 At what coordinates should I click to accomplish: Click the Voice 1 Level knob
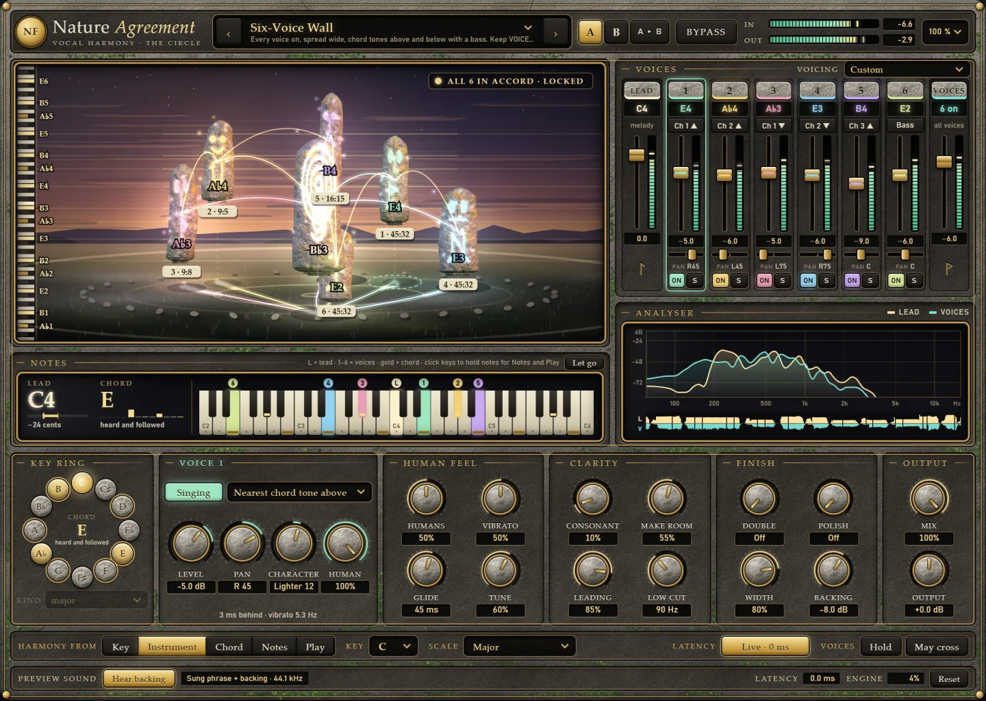click(190, 544)
